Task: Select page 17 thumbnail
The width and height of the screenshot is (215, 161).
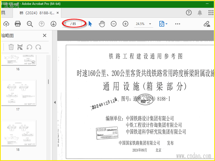Action: [x=19, y=93]
